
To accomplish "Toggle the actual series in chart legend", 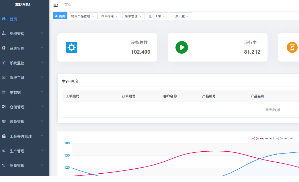I will [285, 138].
